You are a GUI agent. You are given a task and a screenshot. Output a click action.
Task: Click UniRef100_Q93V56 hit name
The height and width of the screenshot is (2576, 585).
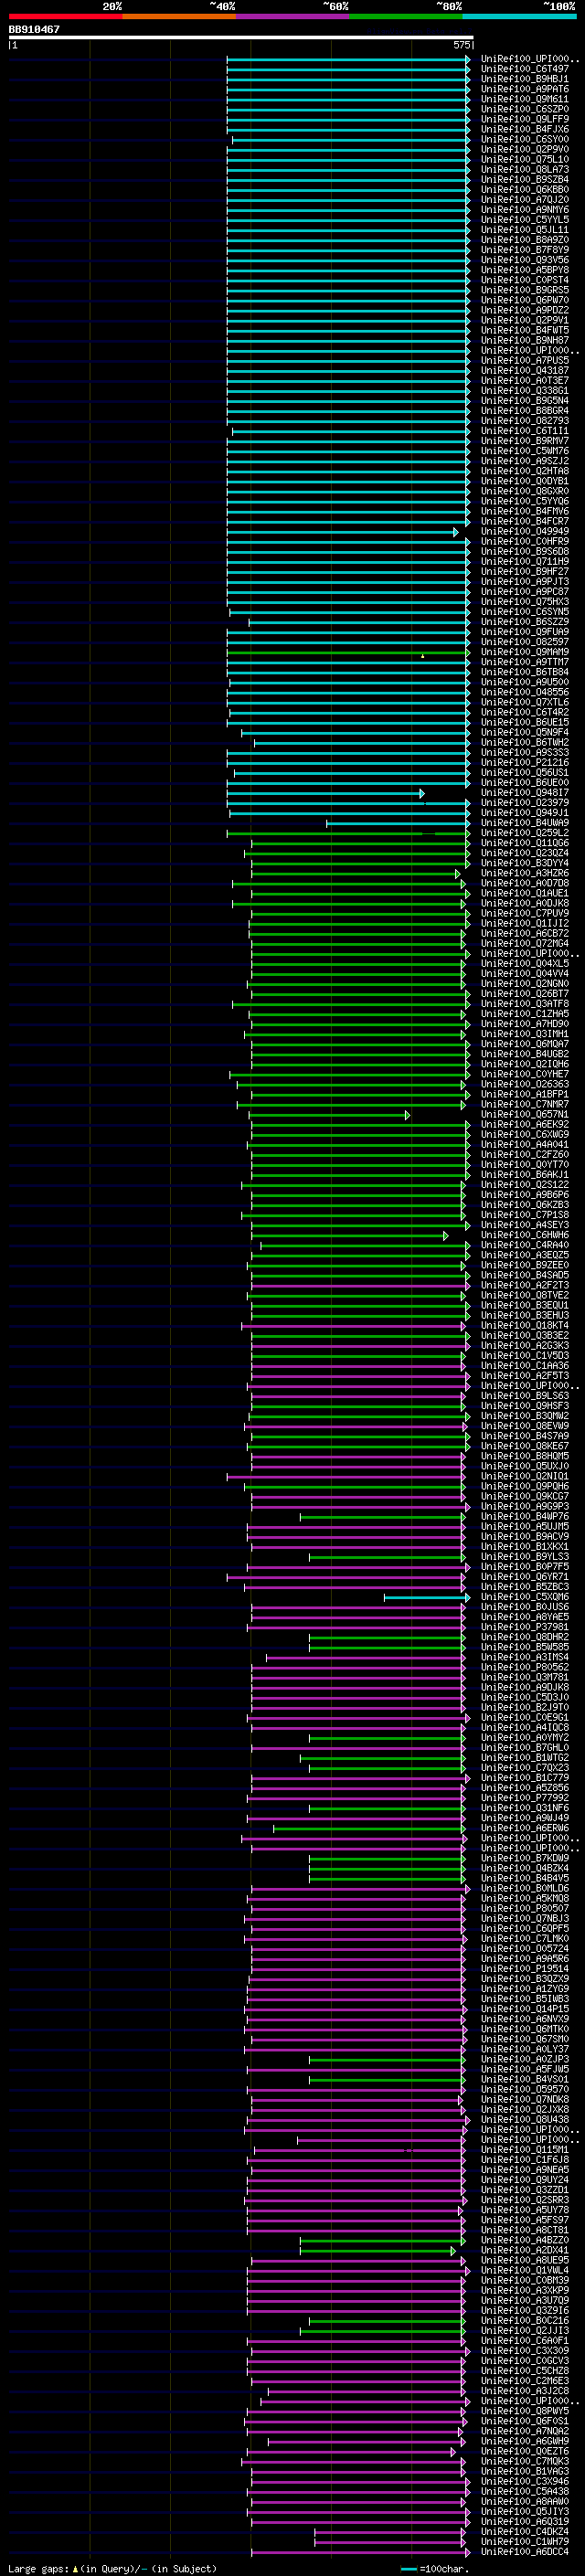pyautogui.click(x=525, y=260)
